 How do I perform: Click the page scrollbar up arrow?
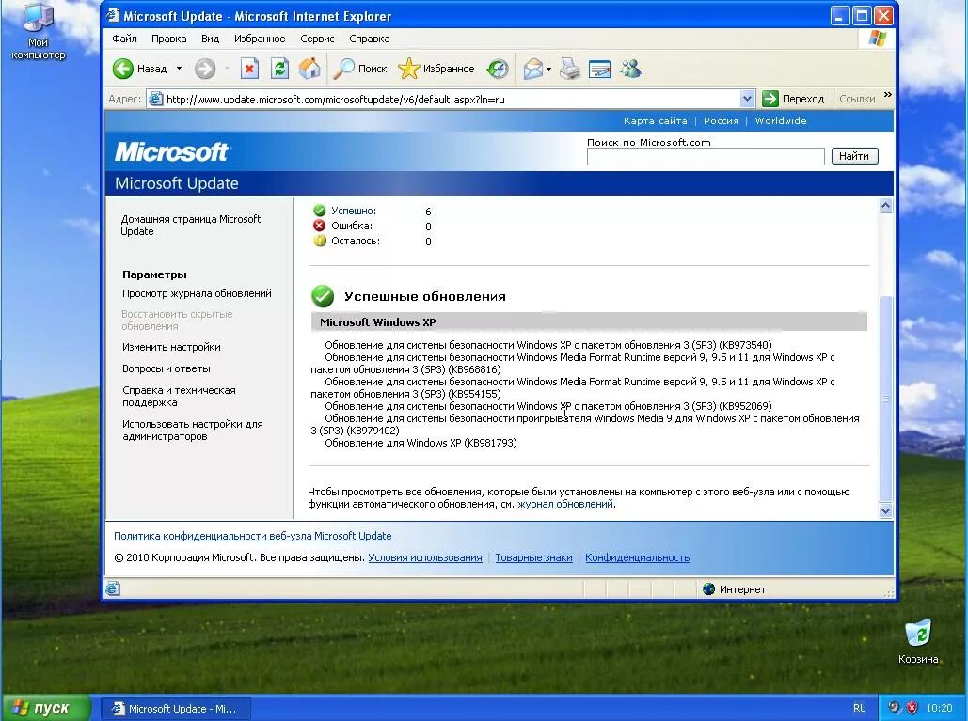(886, 205)
